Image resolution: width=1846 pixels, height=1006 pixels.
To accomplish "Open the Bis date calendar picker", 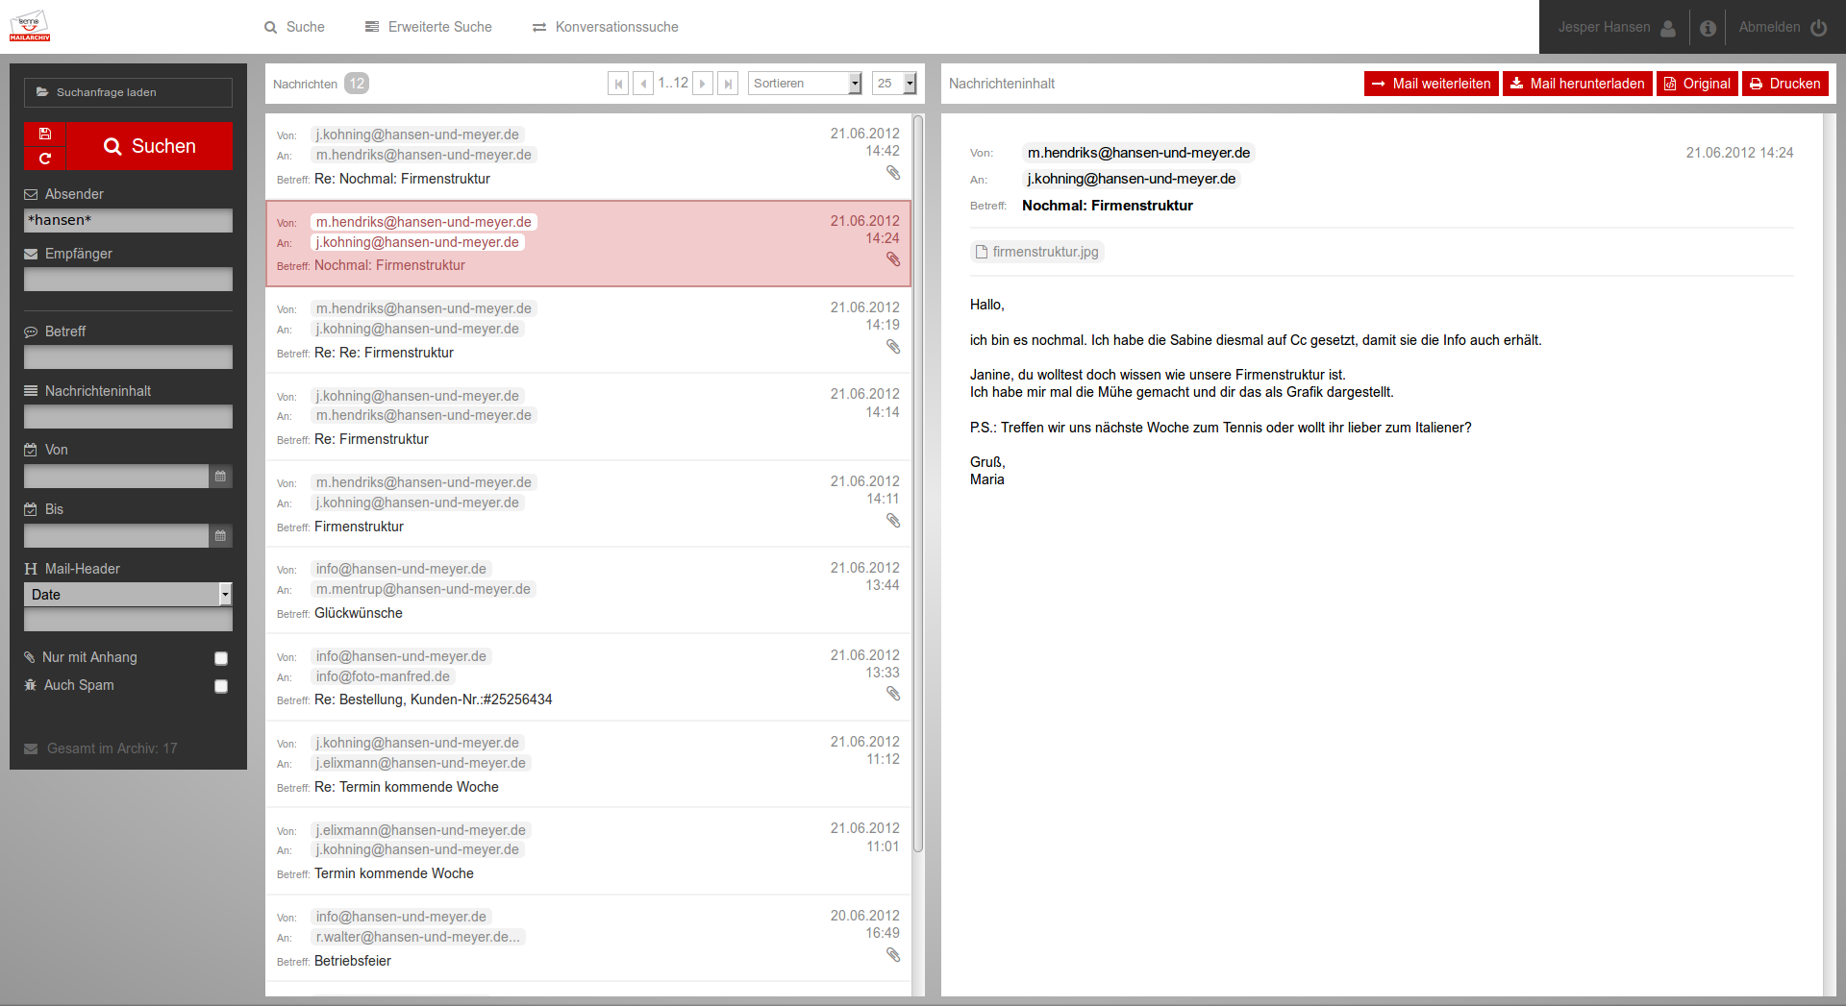I will pyautogui.click(x=220, y=536).
